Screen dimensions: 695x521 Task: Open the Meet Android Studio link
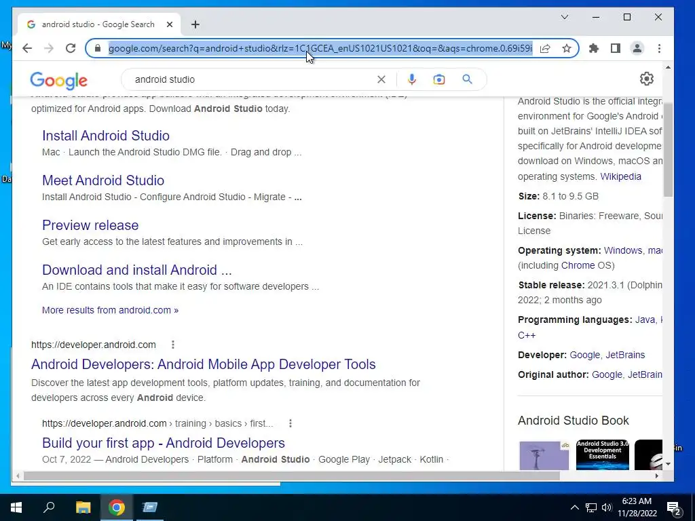tap(103, 180)
